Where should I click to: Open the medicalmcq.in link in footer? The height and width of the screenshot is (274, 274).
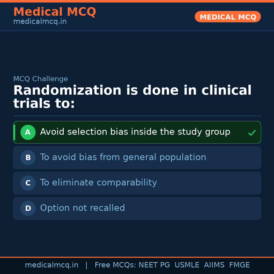52,265
